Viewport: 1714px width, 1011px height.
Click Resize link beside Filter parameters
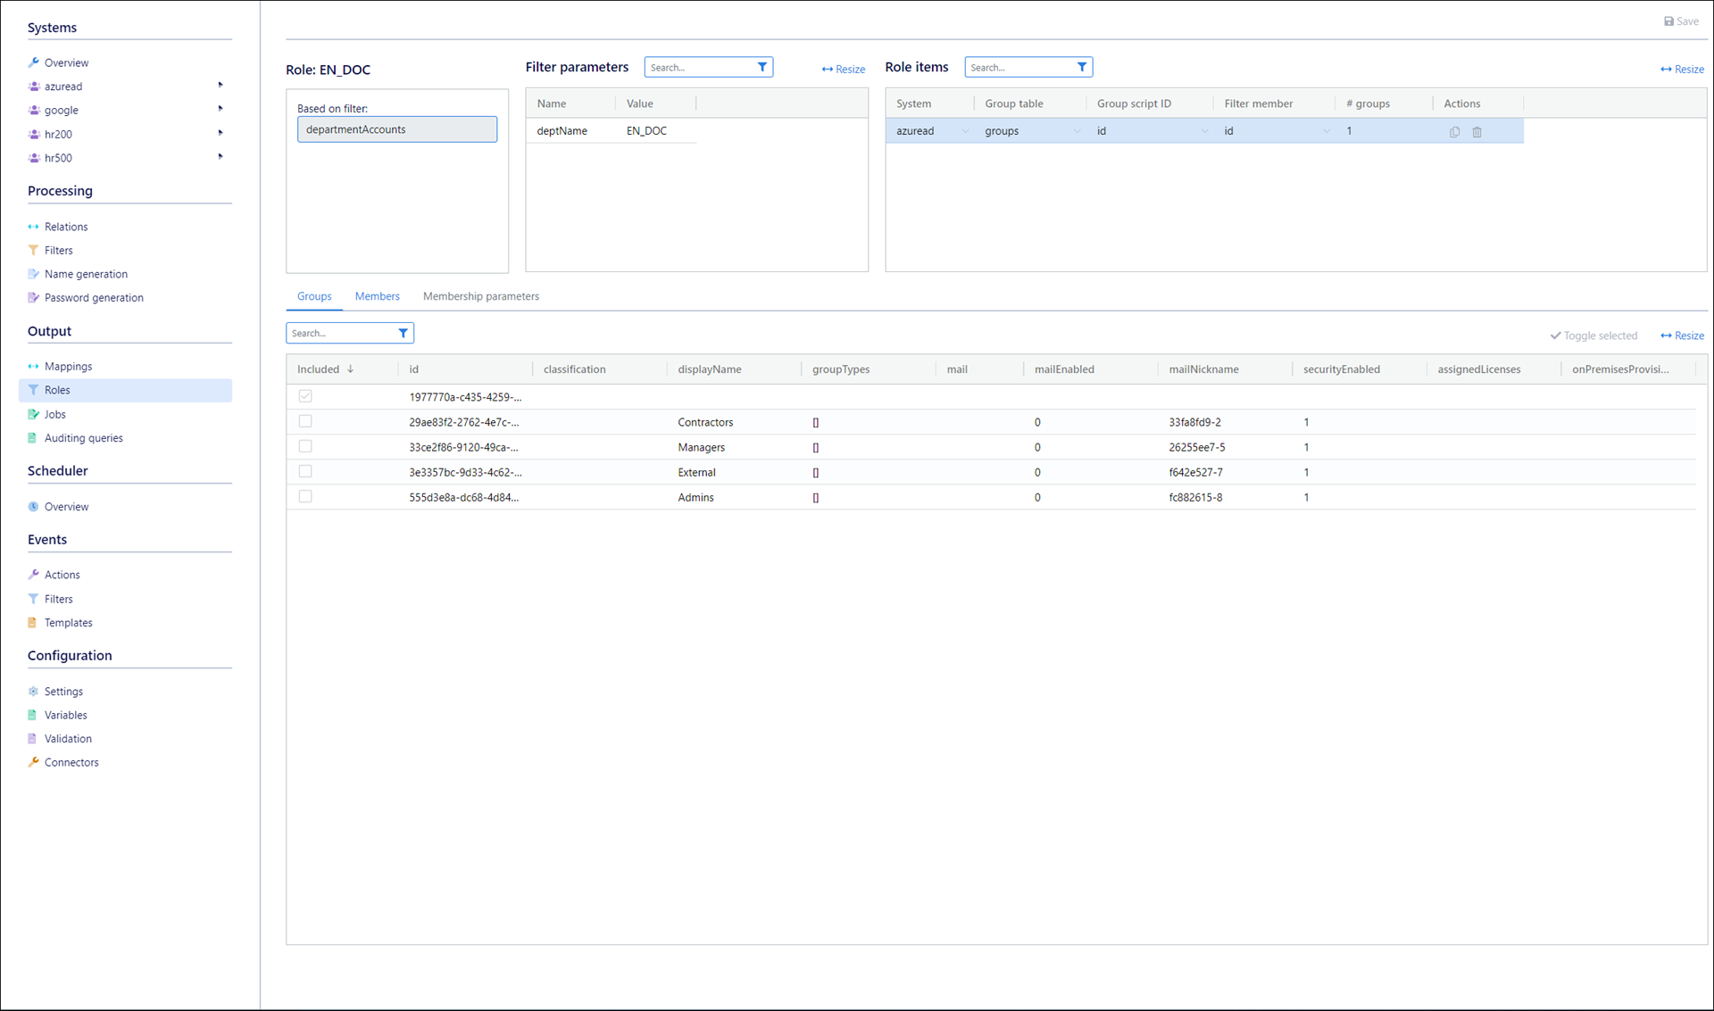[x=843, y=69]
